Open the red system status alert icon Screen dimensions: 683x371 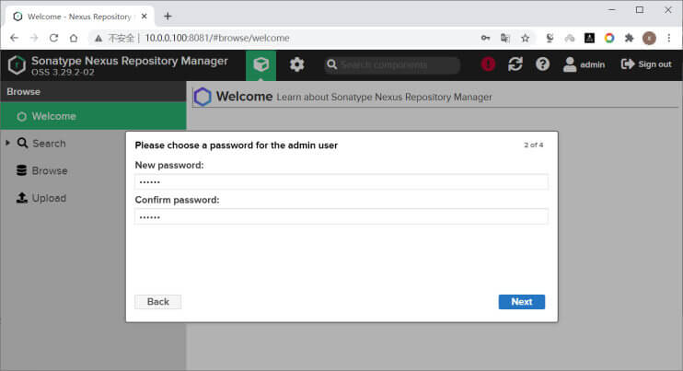[x=488, y=64]
